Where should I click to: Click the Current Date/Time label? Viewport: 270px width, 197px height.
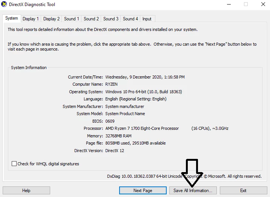click(85, 77)
